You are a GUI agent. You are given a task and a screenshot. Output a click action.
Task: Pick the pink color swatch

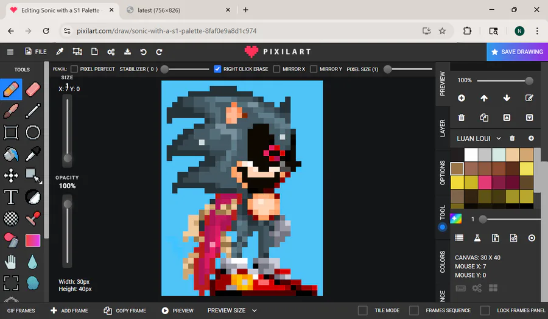click(x=485, y=182)
